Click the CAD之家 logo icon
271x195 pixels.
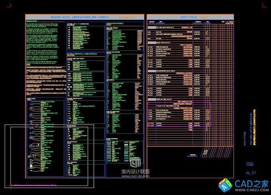click(225, 184)
